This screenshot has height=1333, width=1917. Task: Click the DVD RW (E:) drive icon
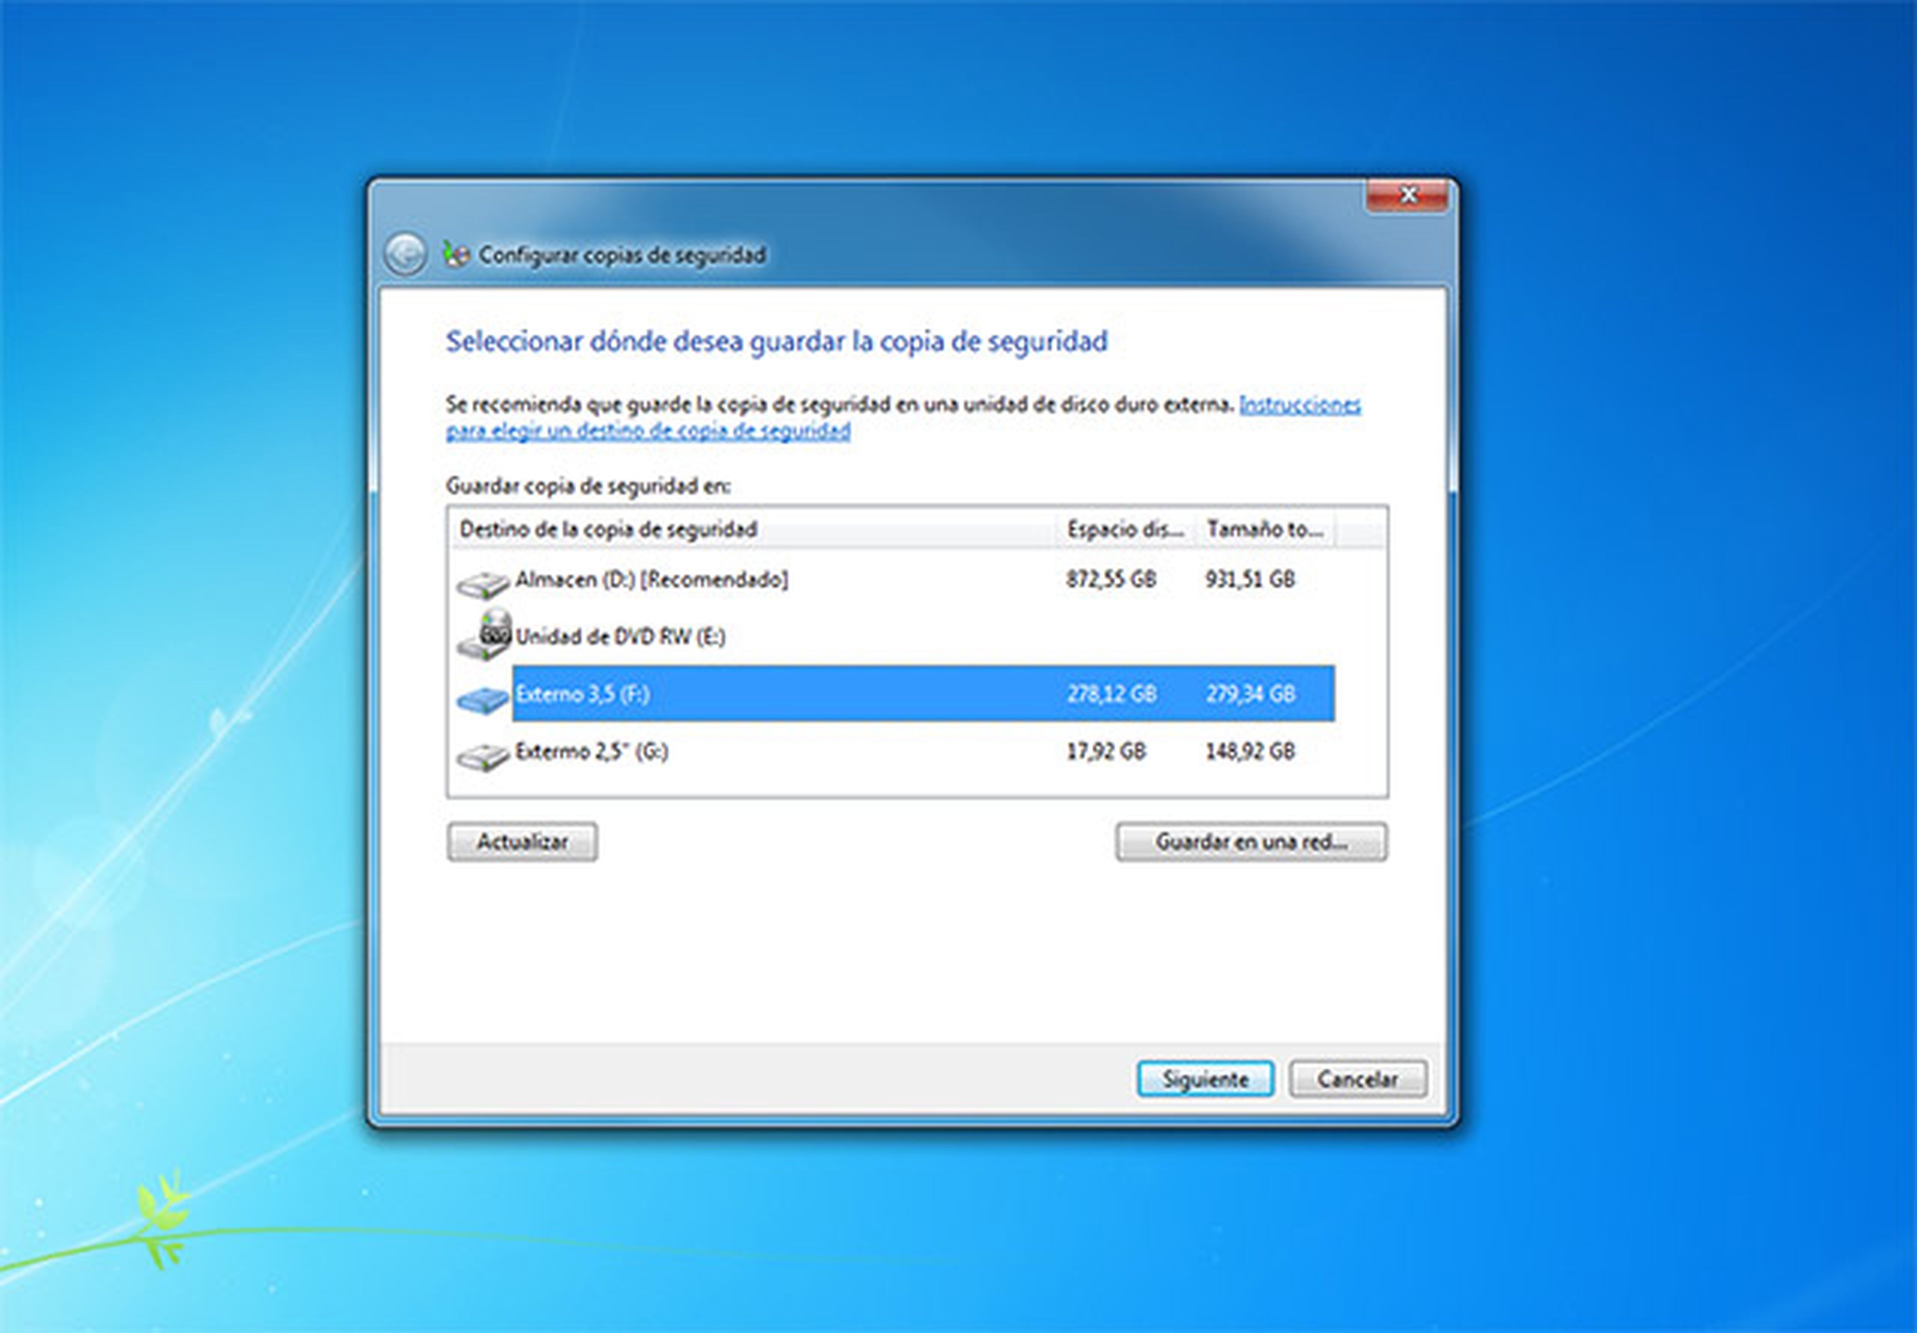click(484, 637)
